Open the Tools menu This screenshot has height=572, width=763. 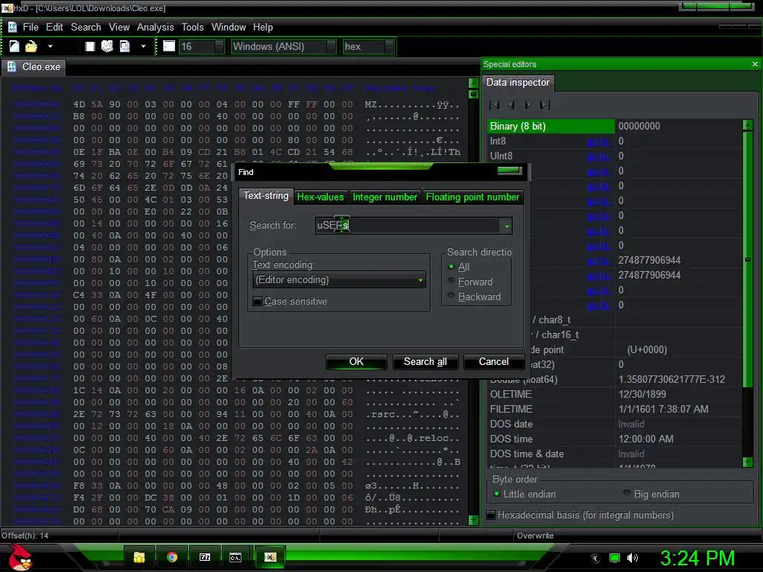click(192, 28)
